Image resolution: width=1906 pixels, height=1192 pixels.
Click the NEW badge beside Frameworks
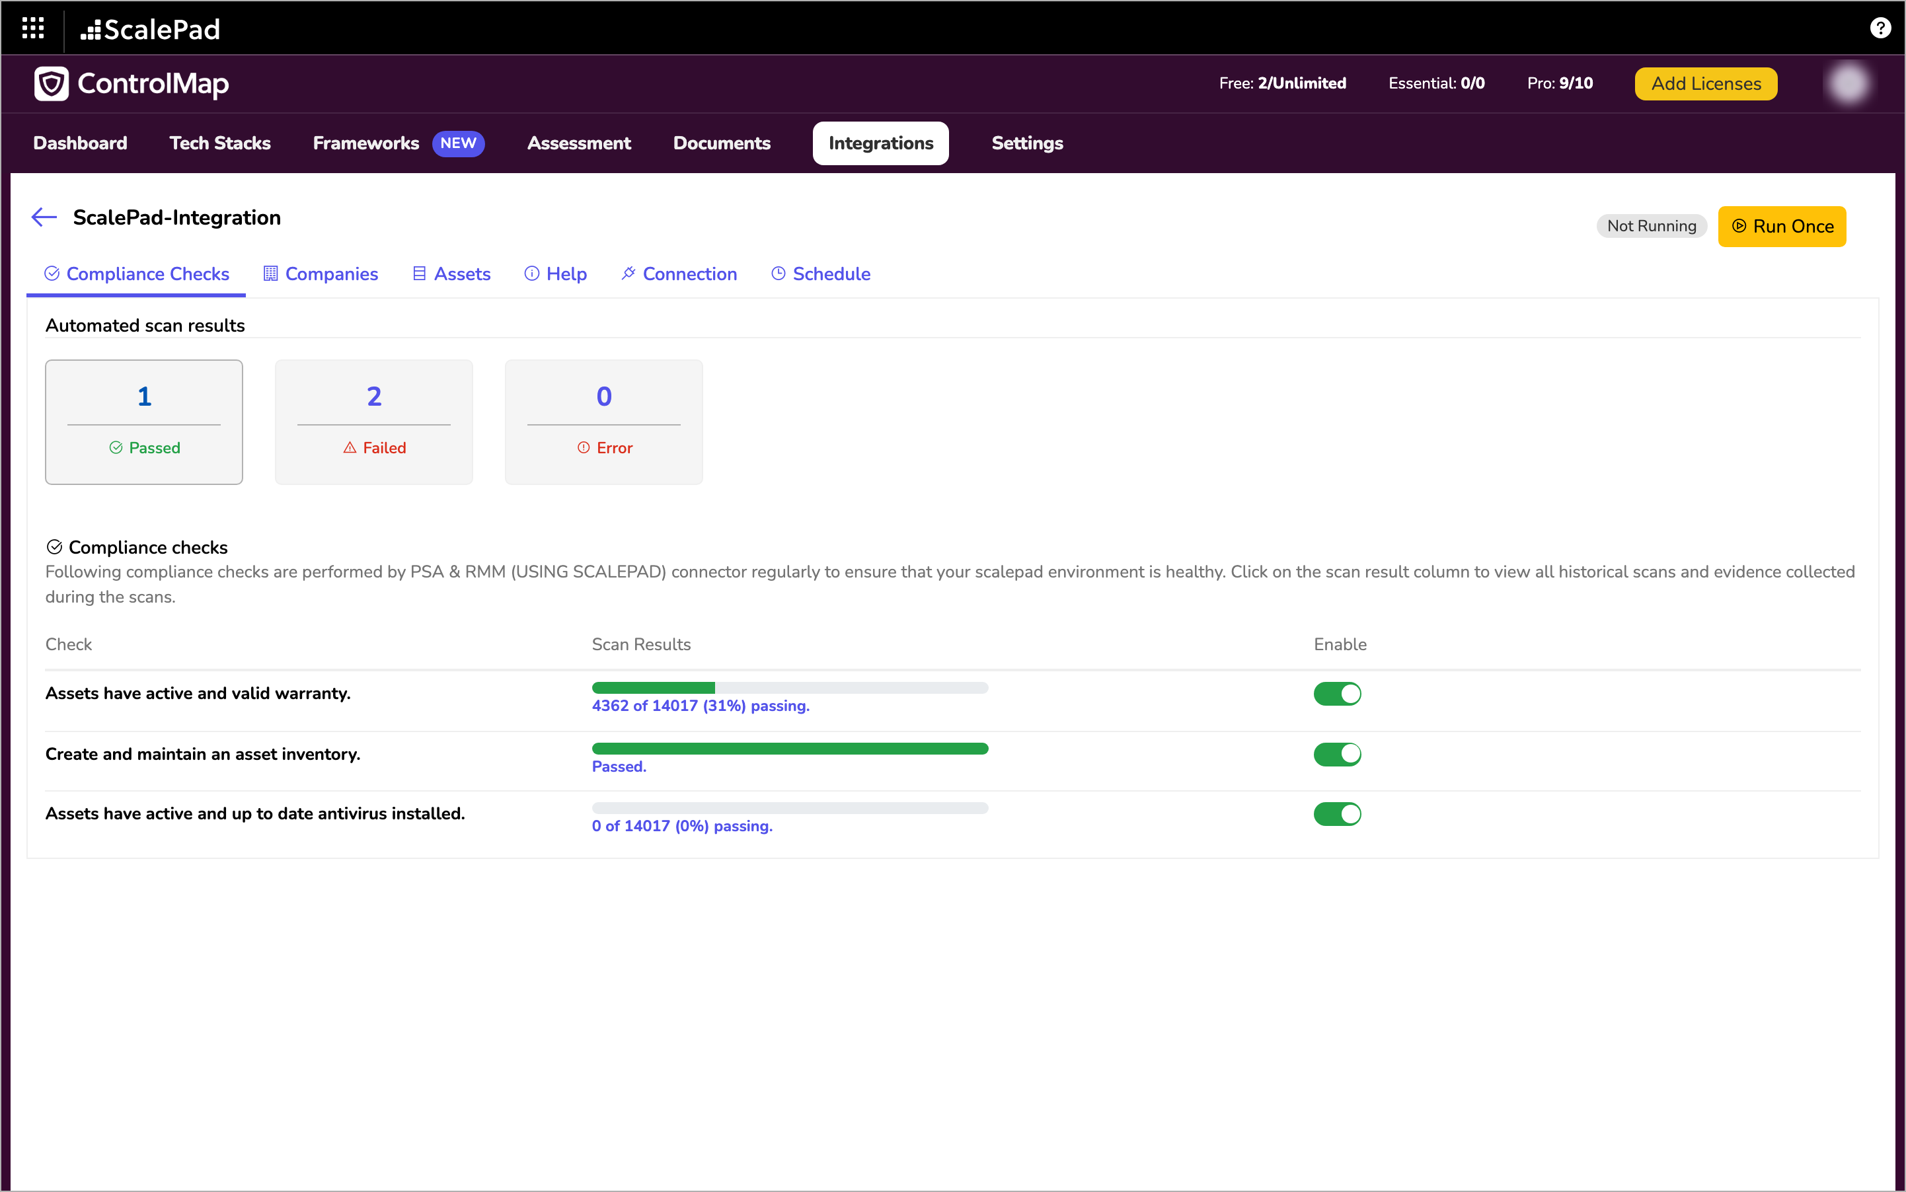click(458, 143)
